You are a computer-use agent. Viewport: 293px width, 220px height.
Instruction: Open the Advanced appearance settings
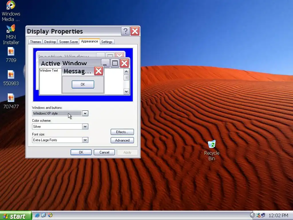[x=122, y=140]
